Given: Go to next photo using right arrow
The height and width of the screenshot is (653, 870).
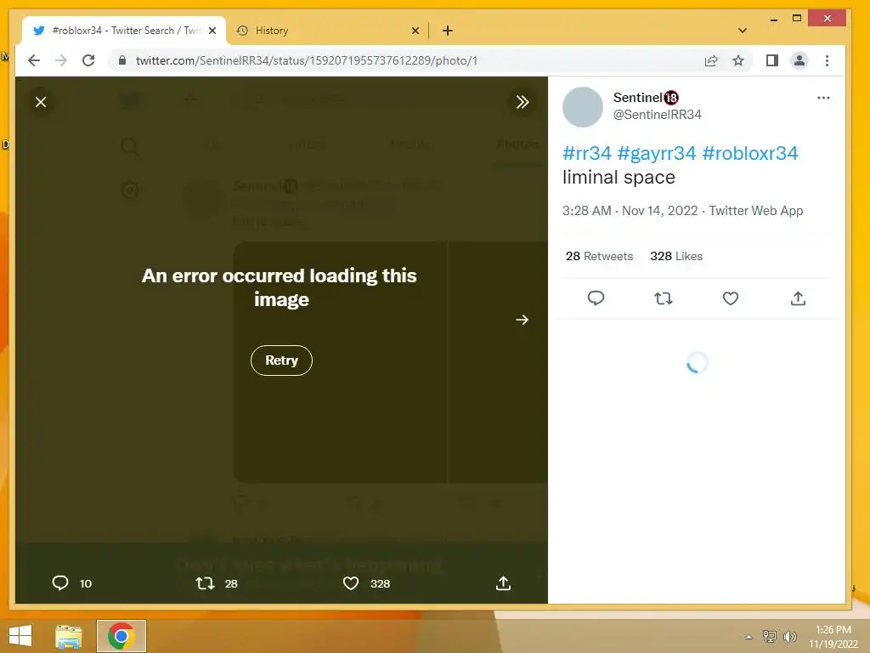Looking at the screenshot, I should pyautogui.click(x=523, y=320).
